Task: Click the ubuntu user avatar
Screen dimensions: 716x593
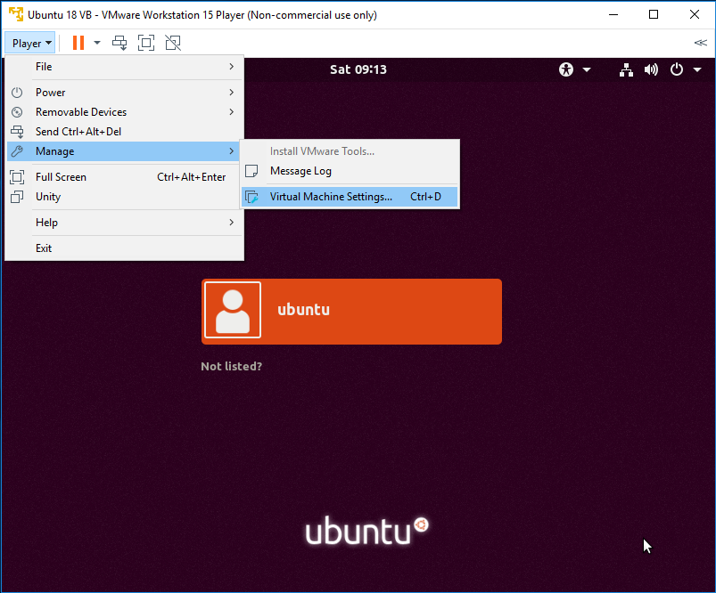Action: [233, 310]
